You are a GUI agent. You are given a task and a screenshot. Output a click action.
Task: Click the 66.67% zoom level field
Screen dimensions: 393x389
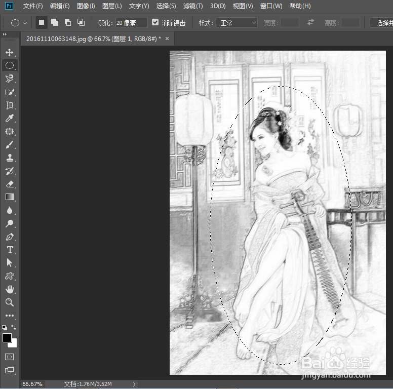pos(32,384)
